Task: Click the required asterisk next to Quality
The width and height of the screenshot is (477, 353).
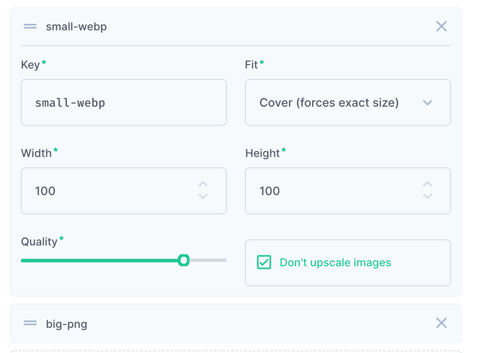Action: point(61,238)
